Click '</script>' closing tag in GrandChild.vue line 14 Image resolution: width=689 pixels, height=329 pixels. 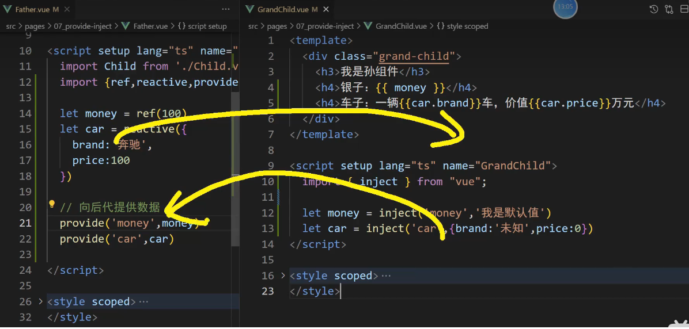click(318, 244)
